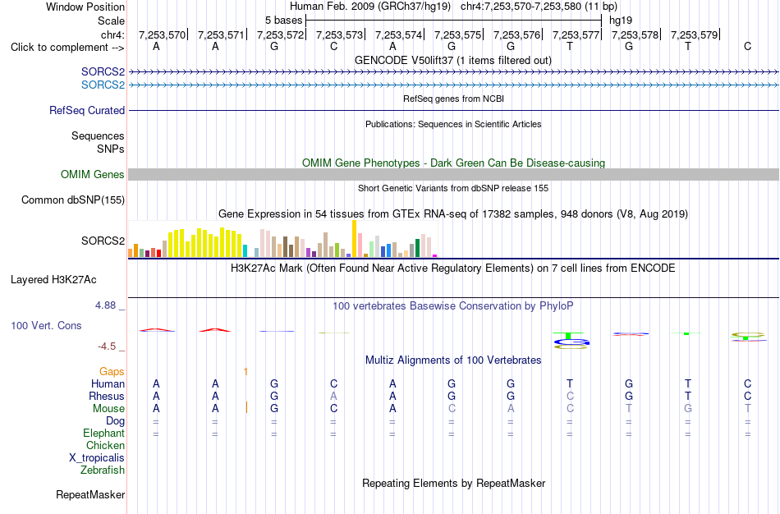
Task: Click the RefSeq Curated intron line
Action: 454,111
